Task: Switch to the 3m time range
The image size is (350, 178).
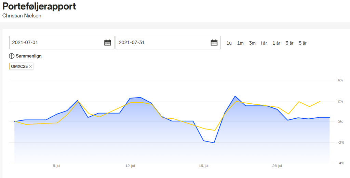Action: (x=252, y=43)
